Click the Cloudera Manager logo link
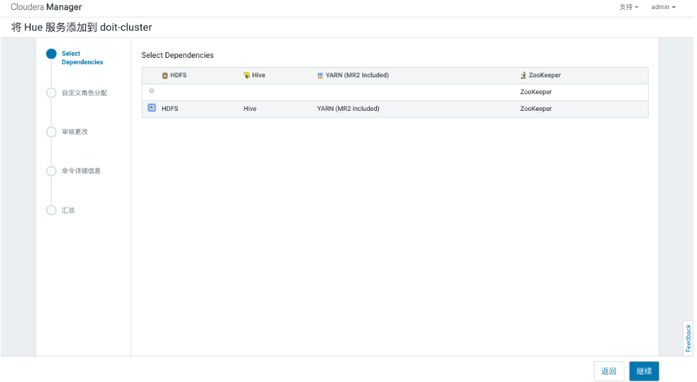The width and height of the screenshot is (697, 382). [x=46, y=7]
